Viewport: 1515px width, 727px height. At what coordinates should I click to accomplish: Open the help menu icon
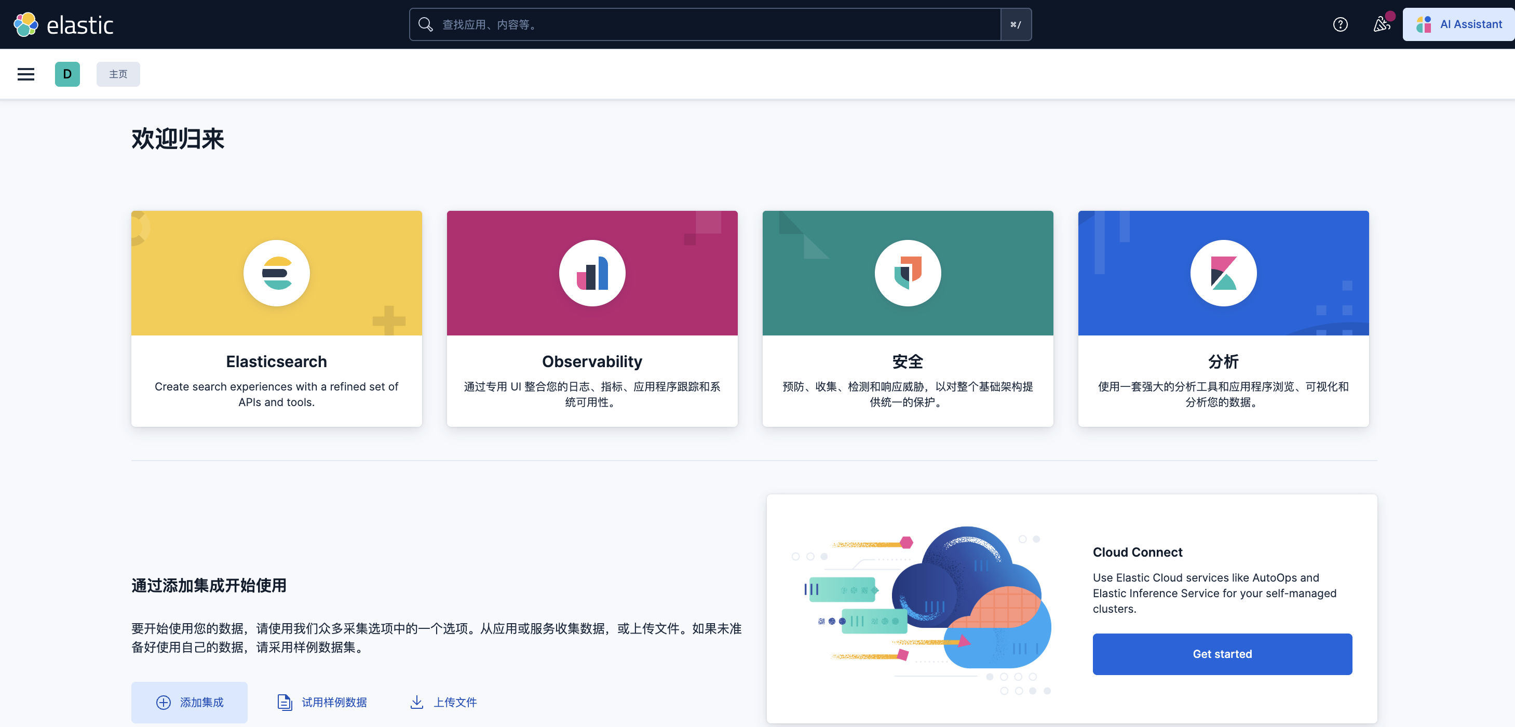(1341, 25)
